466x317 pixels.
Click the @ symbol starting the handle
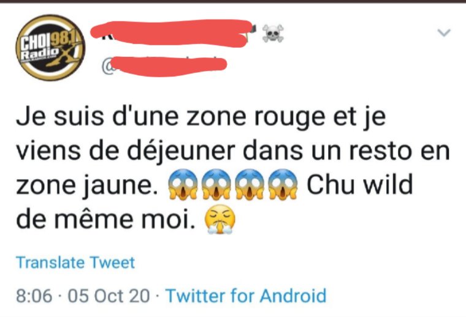pyautogui.click(x=107, y=67)
